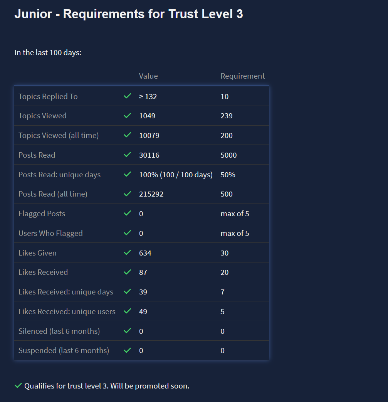This screenshot has height=402, width=388.
Task: Click the Junior - Requirements for Trust Level 3 heading
Action: [x=129, y=14]
